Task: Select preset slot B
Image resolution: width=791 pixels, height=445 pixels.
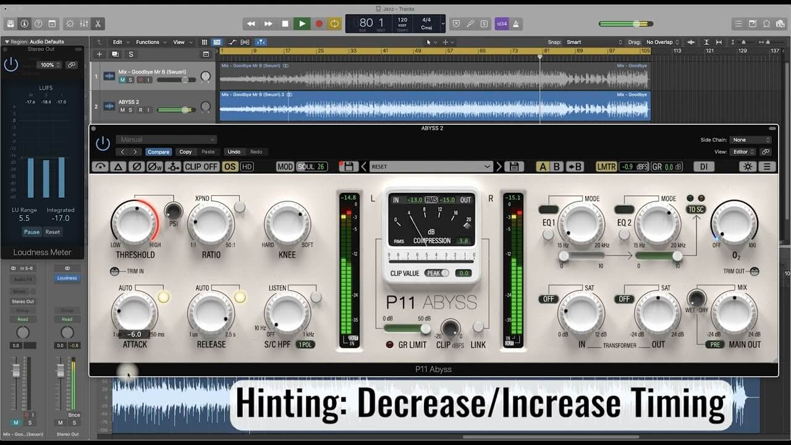Action: coord(557,167)
